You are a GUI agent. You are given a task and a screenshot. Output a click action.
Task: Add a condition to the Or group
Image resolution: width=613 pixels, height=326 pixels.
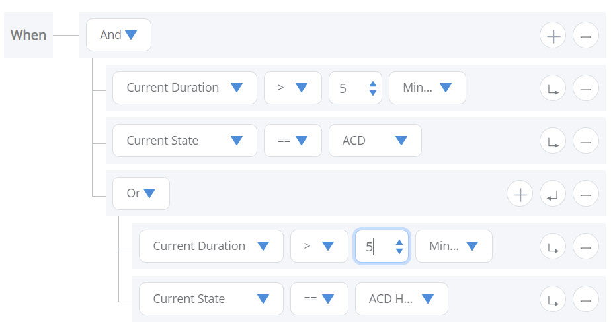click(520, 194)
